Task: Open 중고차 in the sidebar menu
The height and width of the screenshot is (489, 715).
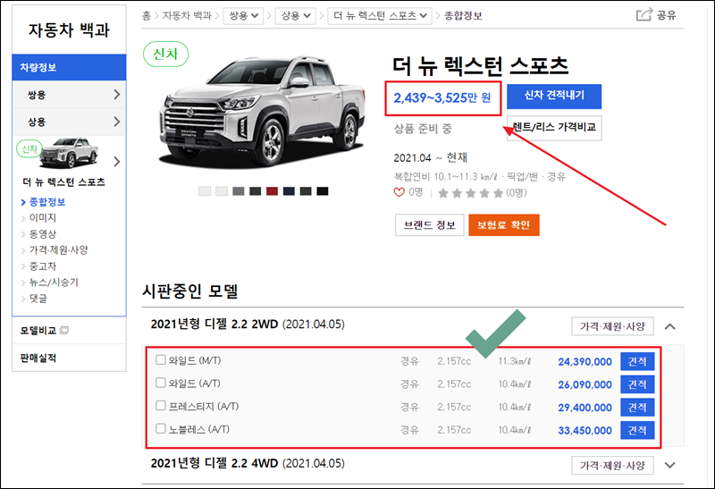Action: 43,266
